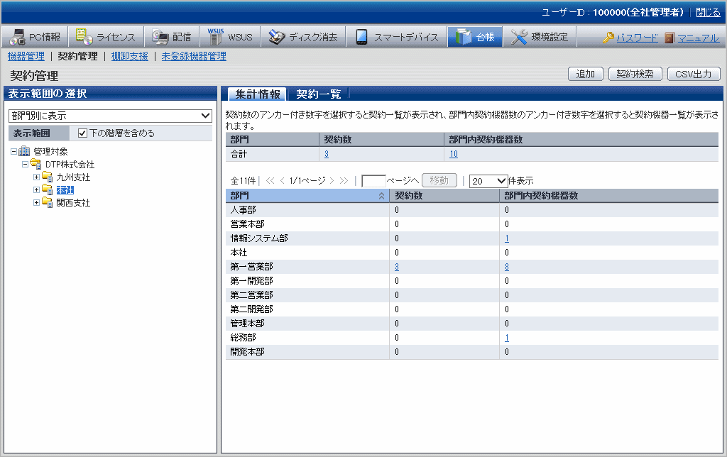Switch to the 契約一覧 tab

[x=318, y=94]
